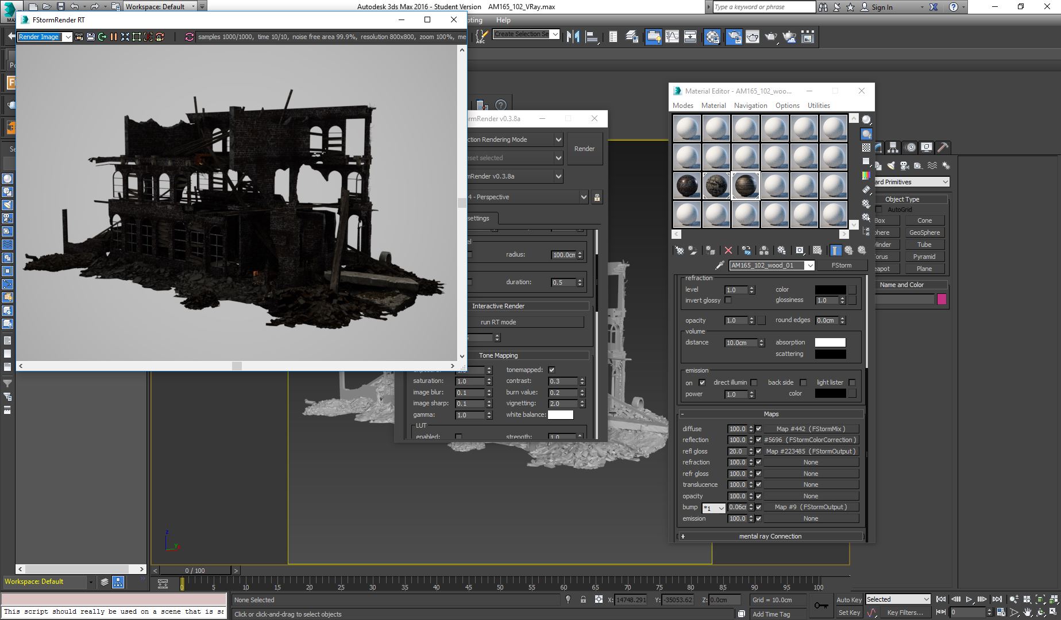Toggle the Material Editor background checker icon
Image resolution: width=1061 pixels, height=620 pixels.
click(x=866, y=148)
